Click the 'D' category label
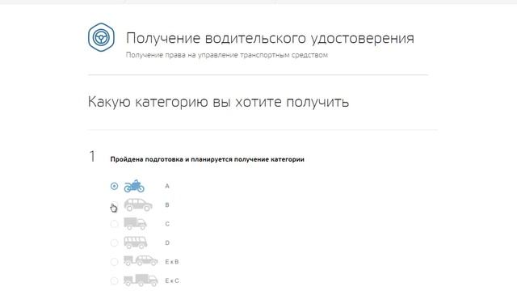 167,242
